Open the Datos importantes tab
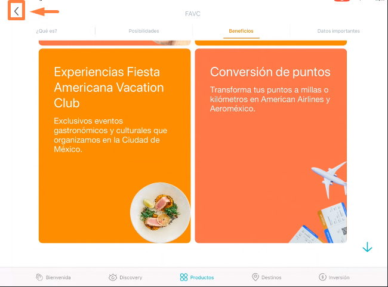Image resolution: width=388 pixels, height=287 pixels. click(x=338, y=31)
